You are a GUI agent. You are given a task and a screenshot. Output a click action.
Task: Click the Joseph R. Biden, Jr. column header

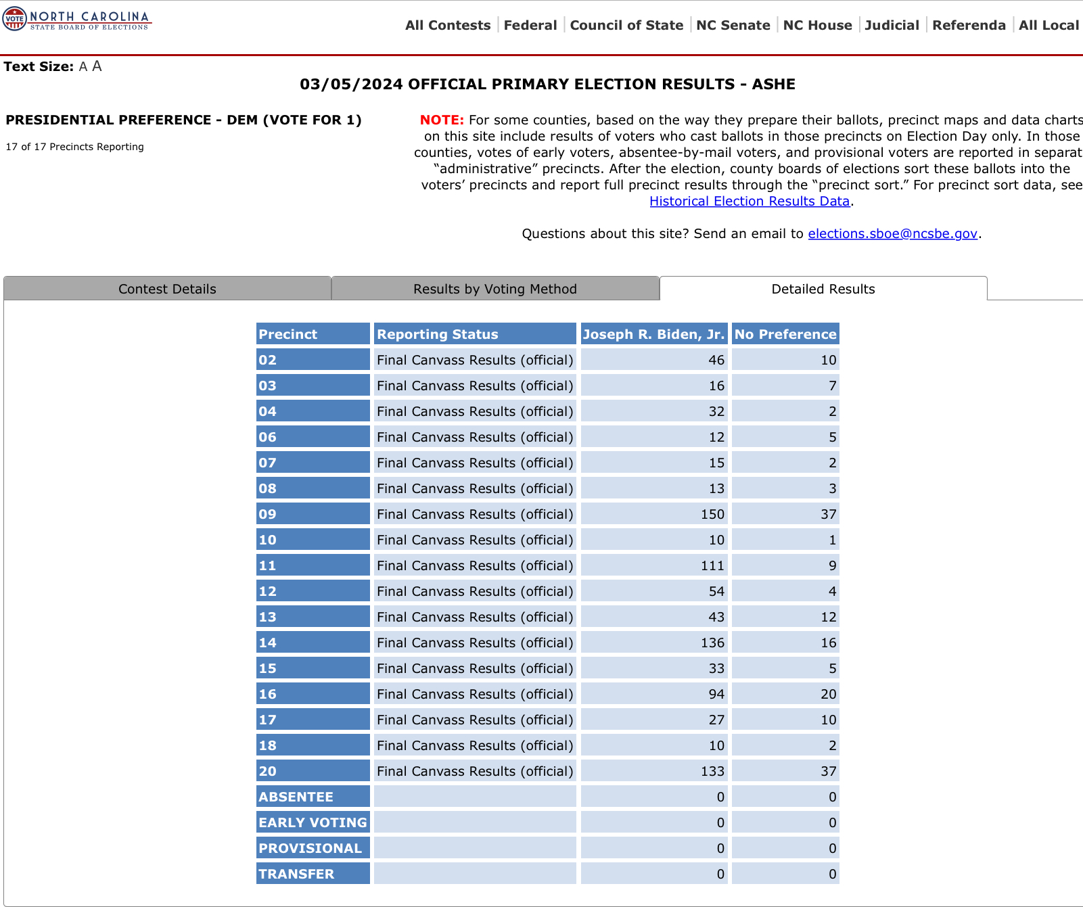coord(654,334)
